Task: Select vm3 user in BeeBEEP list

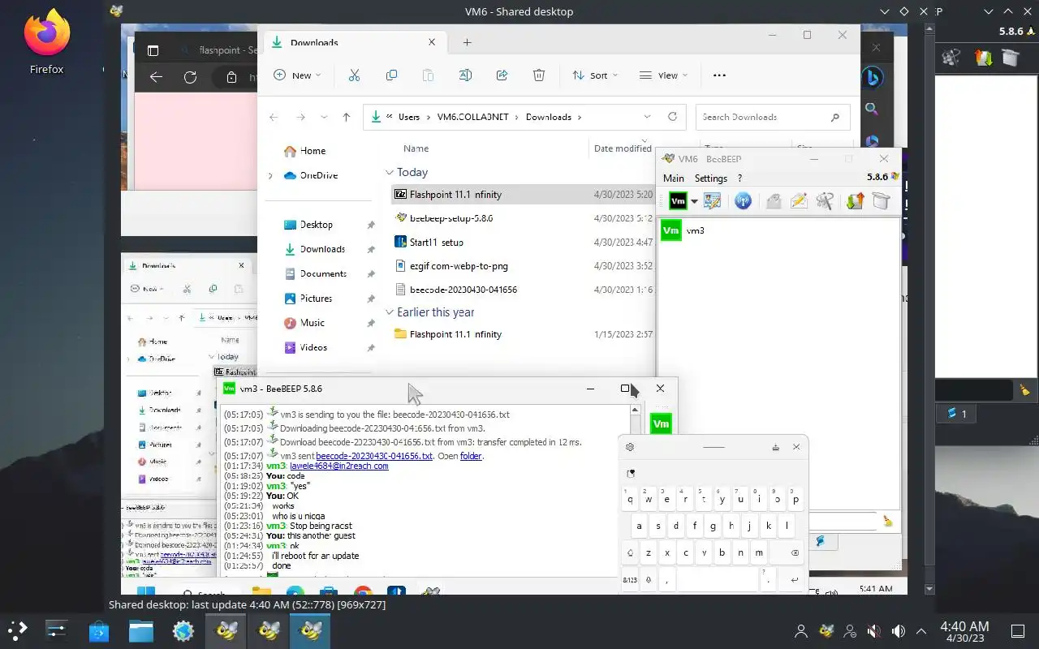Action: (x=683, y=230)
